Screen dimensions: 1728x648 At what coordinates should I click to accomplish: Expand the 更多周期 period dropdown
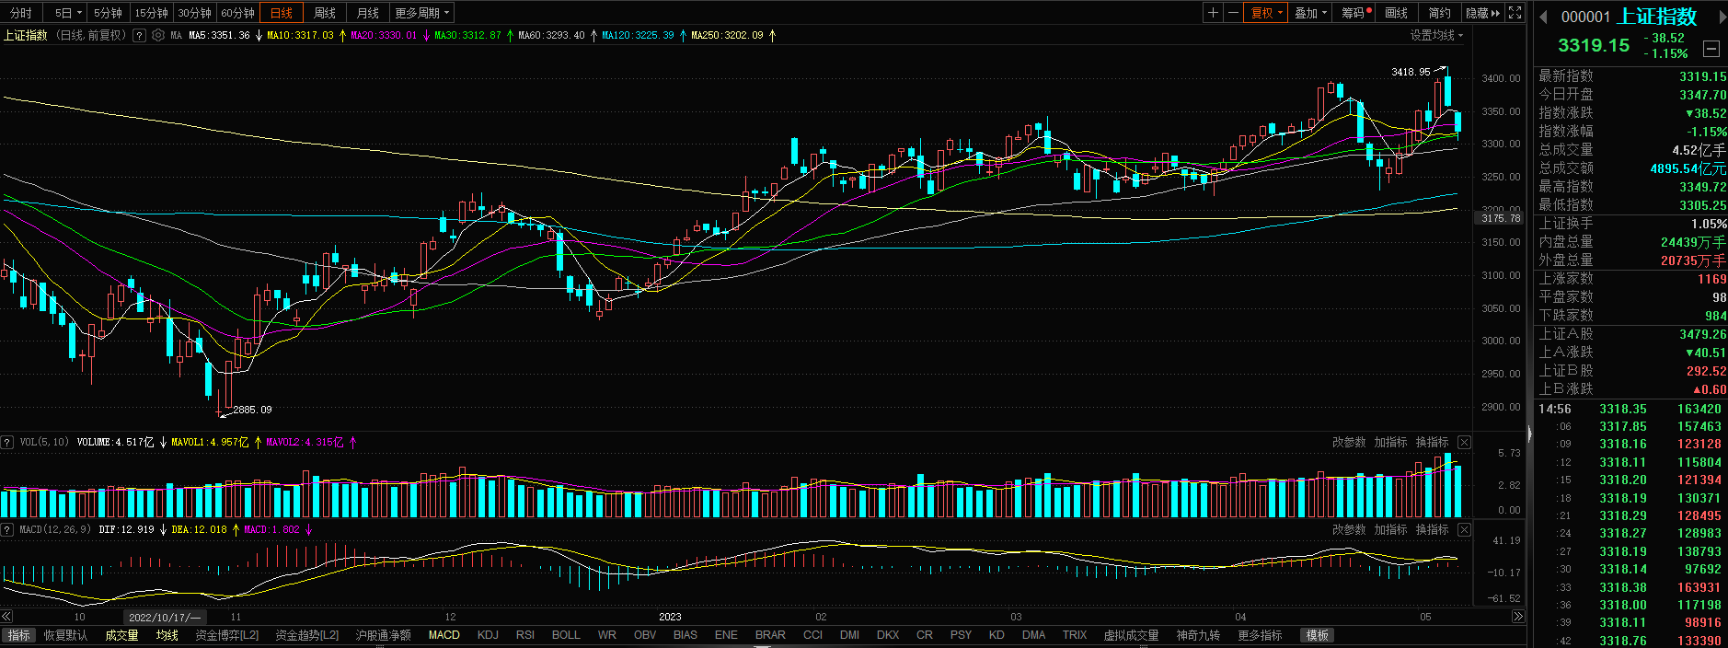(421, 13)
